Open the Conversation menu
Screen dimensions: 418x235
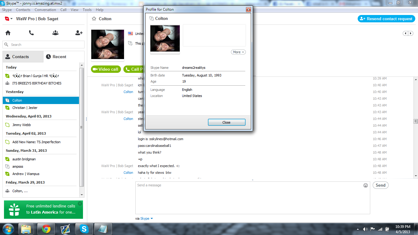click(45, 10)
